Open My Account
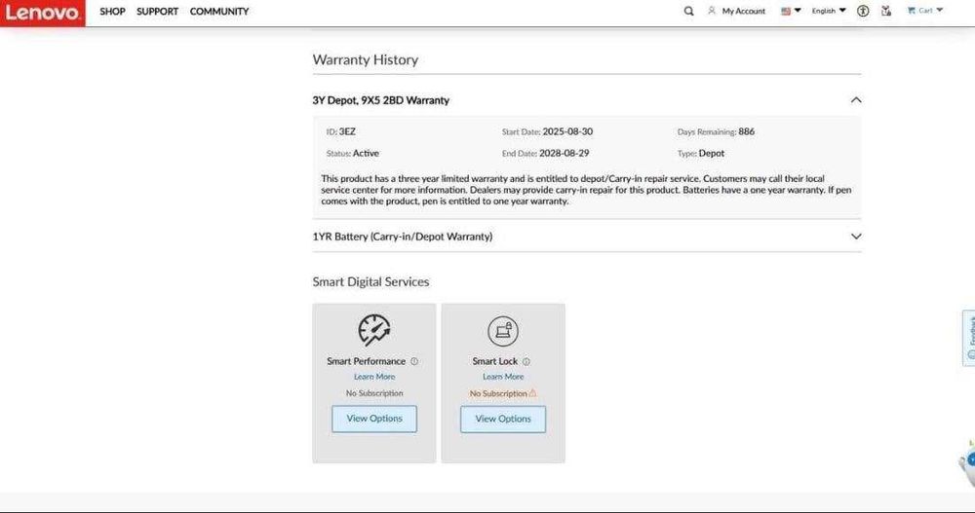 tap(743, 11)
